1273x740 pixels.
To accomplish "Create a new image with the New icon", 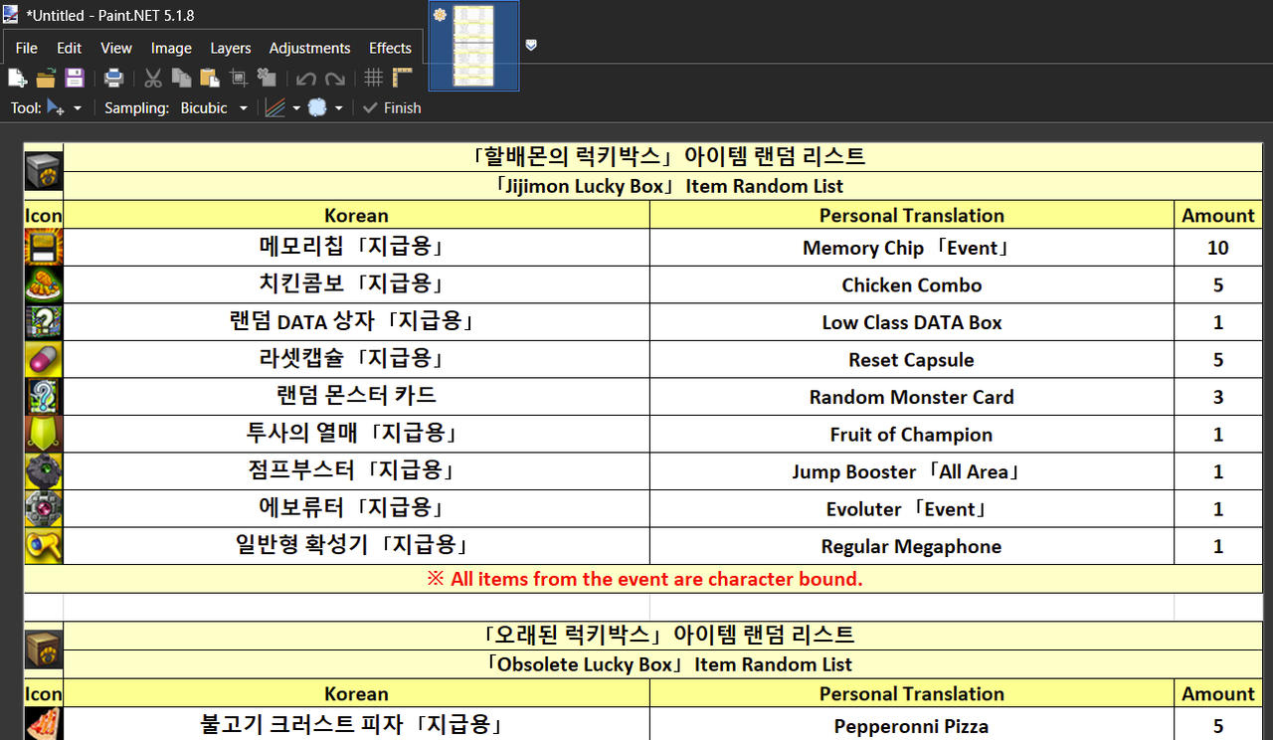I will pyautogui.click(x=17, y=78).
